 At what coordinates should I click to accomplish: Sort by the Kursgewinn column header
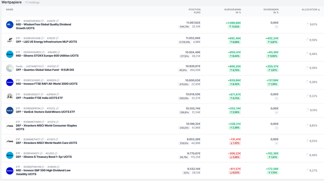point(232,11)
